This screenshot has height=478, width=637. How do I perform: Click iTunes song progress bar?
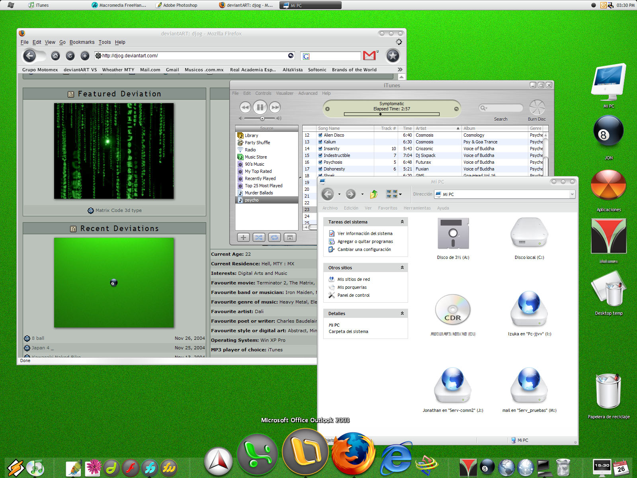[x=392, y=114]
